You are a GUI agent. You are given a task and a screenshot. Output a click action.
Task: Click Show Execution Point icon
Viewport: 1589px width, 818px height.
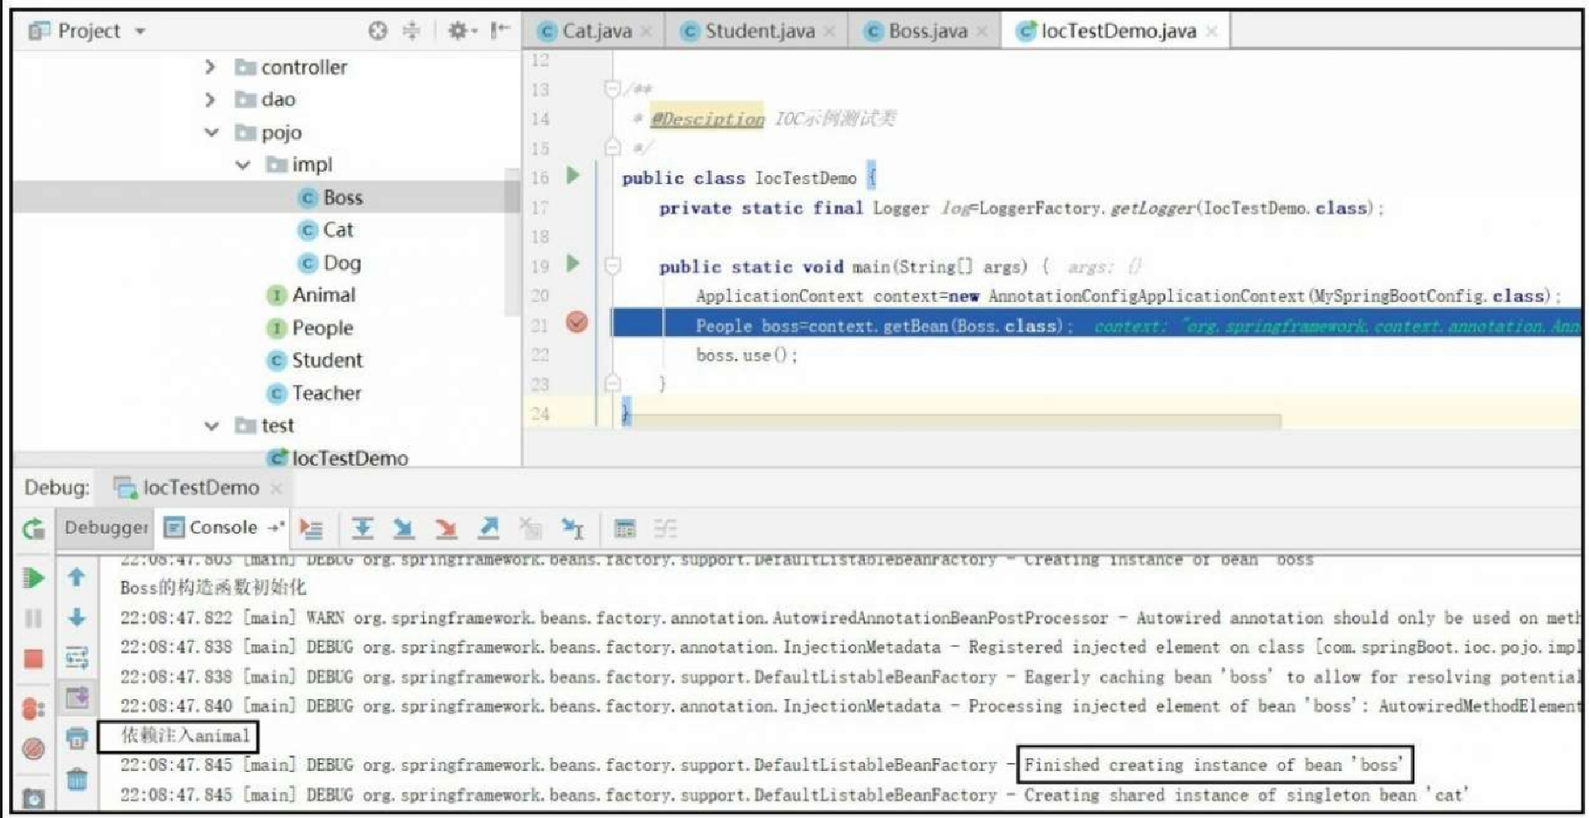coord(312,529)
